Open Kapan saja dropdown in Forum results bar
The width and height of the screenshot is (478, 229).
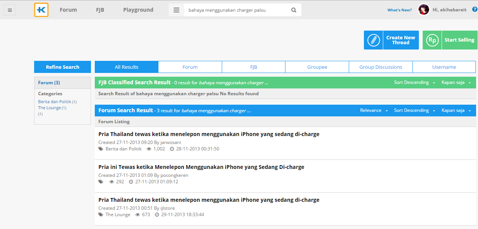tap(456, 110)
